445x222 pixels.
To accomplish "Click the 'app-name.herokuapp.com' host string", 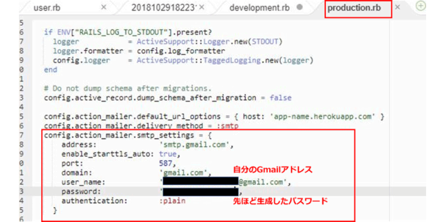I will 322,117.
